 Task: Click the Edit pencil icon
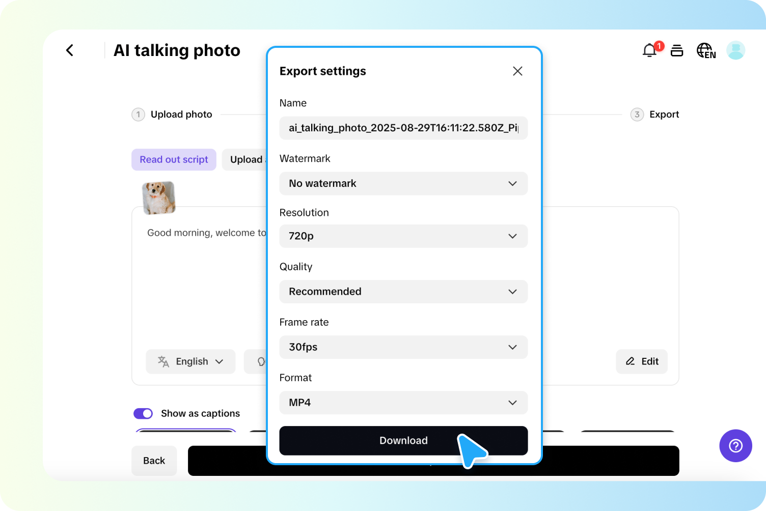631,361
